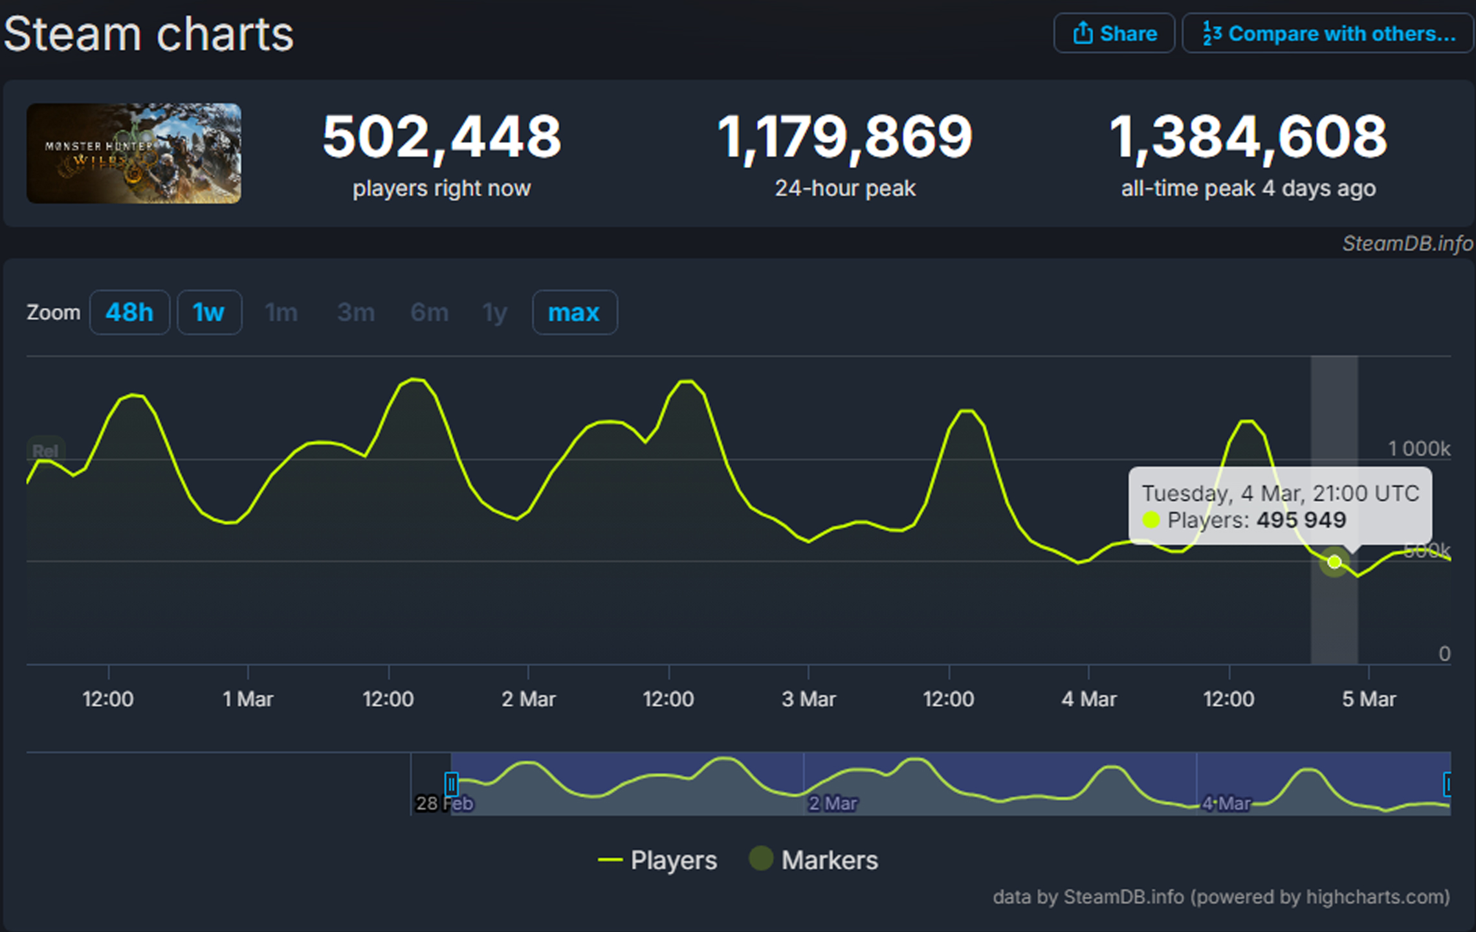Select the max zoom range
1476x932 pixels.
[x=575, y=313]
